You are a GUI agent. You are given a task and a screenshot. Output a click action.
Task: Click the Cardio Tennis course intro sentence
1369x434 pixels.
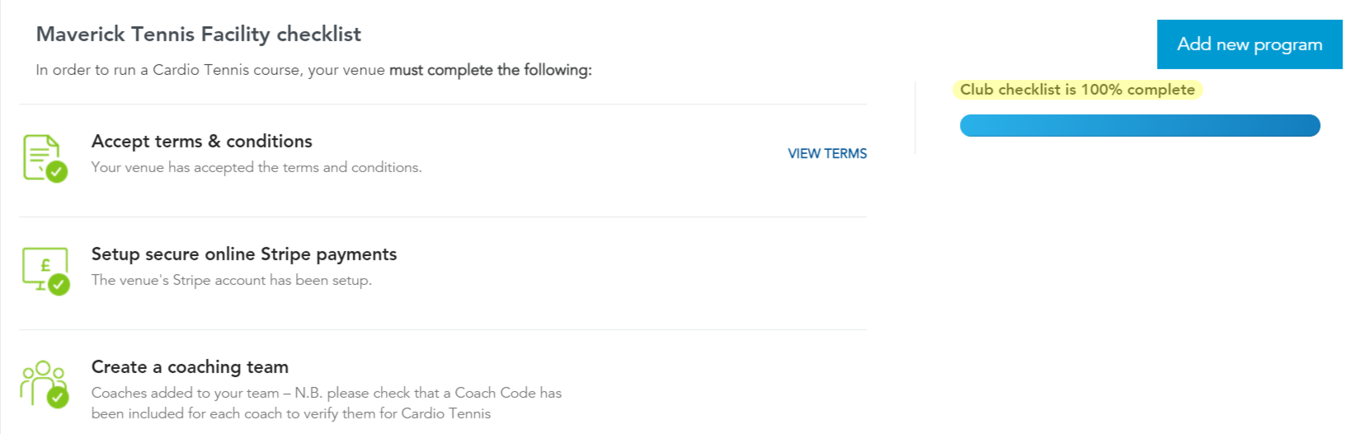[313, 70]
